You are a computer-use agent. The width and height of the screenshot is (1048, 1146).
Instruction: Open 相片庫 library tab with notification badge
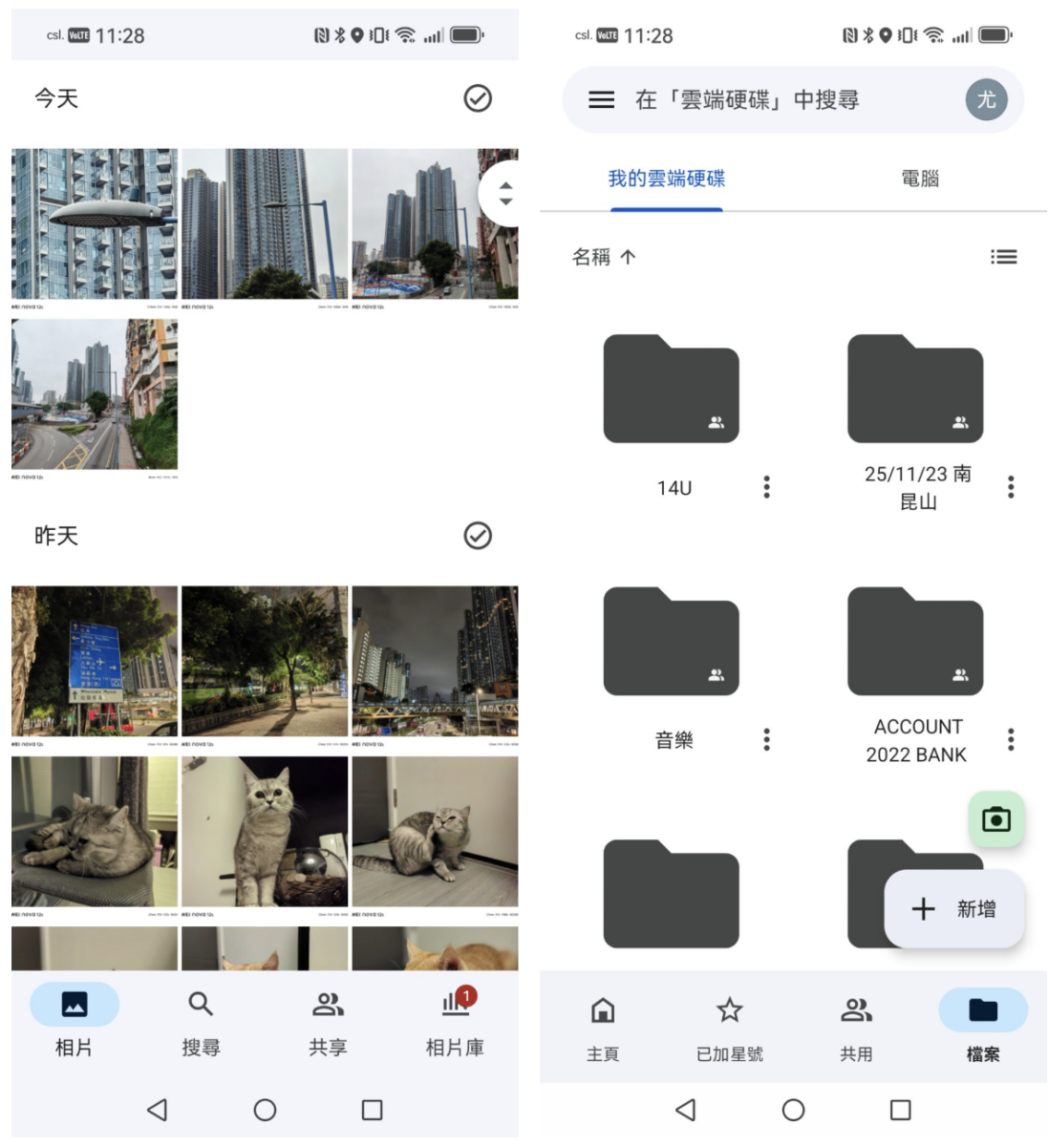click(x=455, y=1021)
